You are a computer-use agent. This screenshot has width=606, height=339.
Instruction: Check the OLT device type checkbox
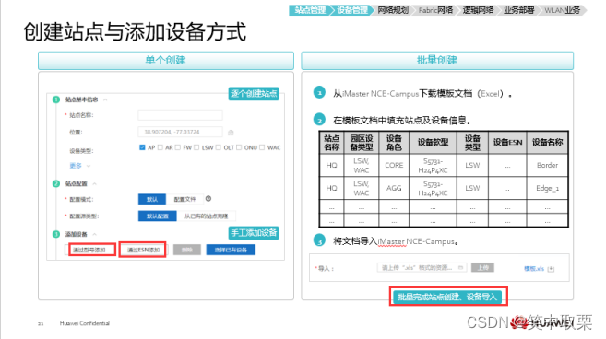pyautogui.click(x=219, y=147)
